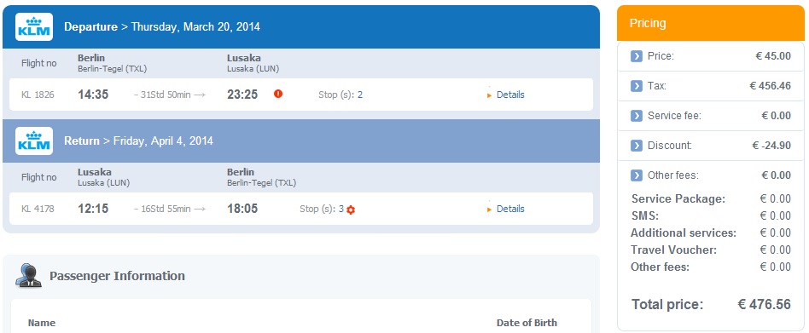Open Details for departure flight KL 1826

[x=510, y=95]
